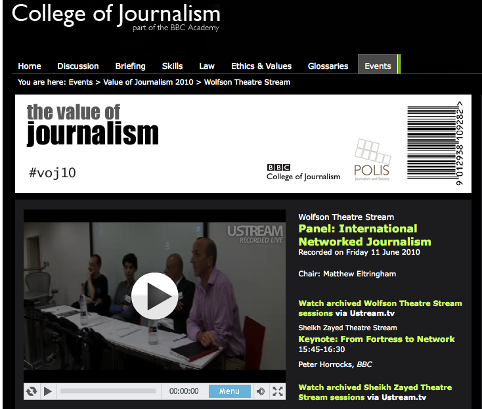Click the BBC College of Journalism banner logo
This screenshot has height=409, width=482.
point(303,173)
